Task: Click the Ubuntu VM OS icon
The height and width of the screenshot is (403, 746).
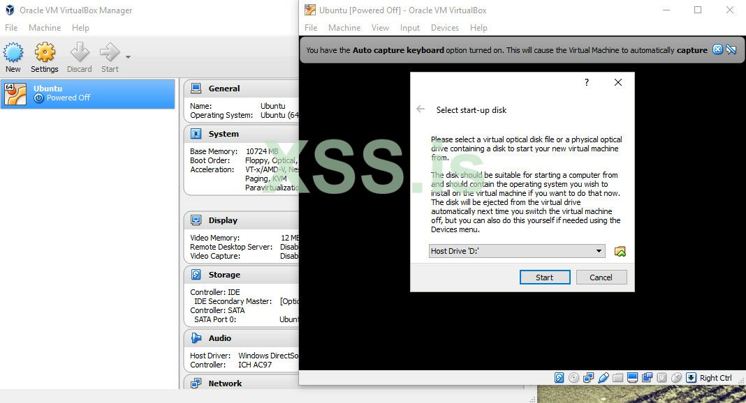Action: pos(15,94)
